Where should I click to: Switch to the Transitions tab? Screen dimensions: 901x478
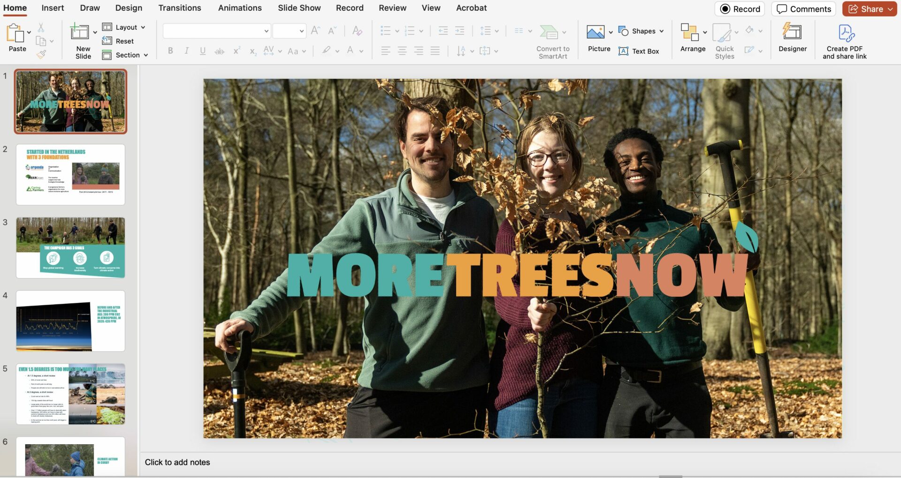(179, 8)
